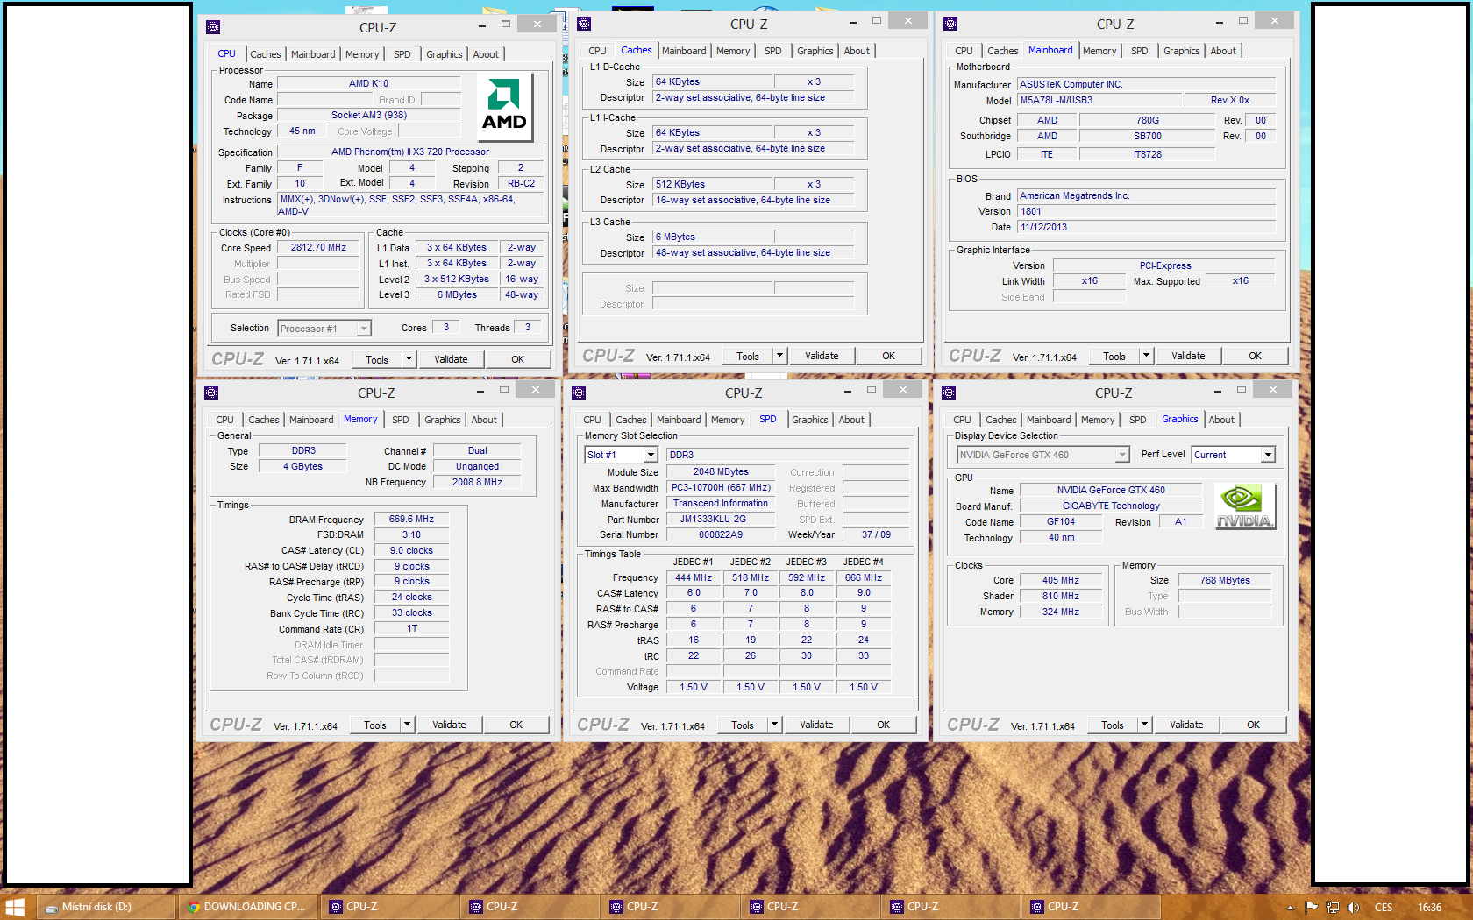
Task: Open NVIDIA GeForce GTX 460 display device dropdown
Action: click(x=1042, y=455)
